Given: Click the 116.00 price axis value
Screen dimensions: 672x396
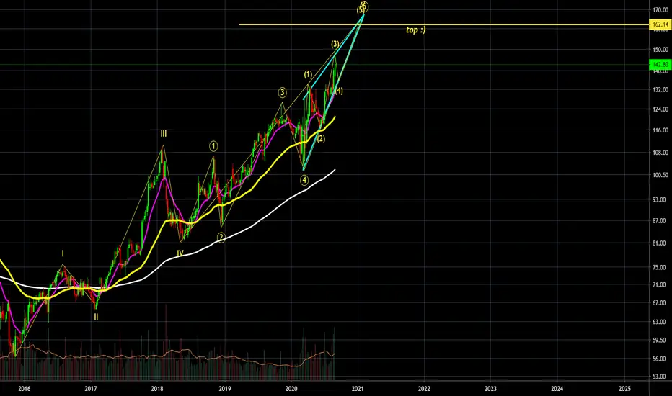Looking at the screenshot, I should coord(660,130).
